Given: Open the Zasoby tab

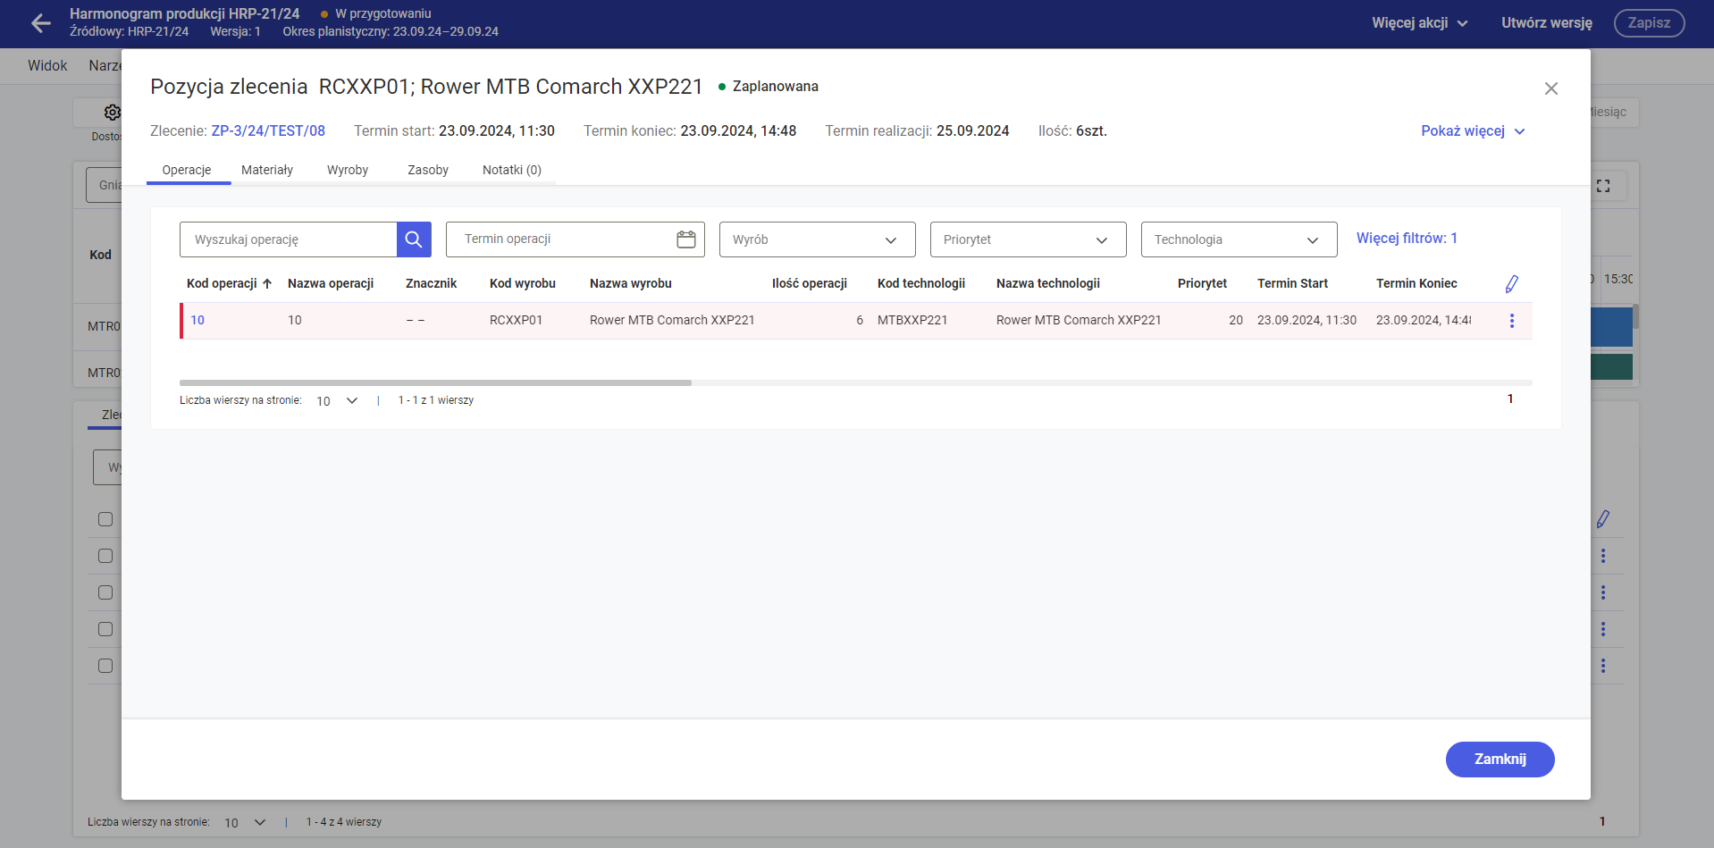Looking at the screenshot, I should [x=428, y=170].
